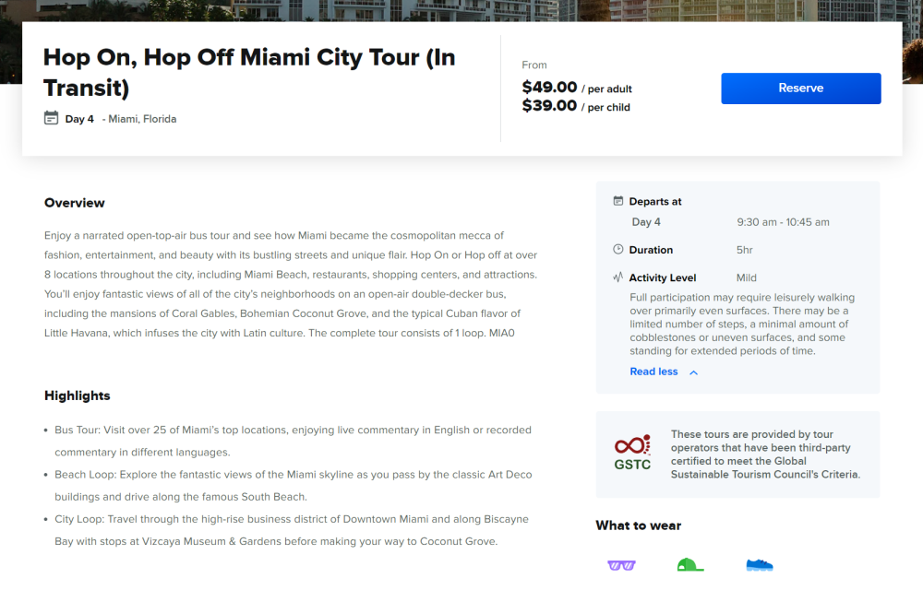Click the purple sunglasses icon
This screenshot has height=590, width=923.
tap(621, 564)
